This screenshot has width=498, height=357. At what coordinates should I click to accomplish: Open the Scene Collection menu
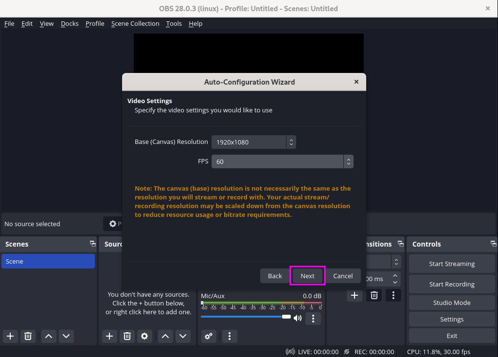coord(135,23)
